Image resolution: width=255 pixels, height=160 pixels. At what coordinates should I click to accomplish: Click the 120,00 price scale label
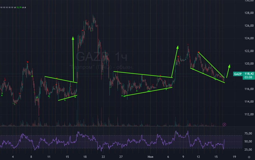pos(249,64)
